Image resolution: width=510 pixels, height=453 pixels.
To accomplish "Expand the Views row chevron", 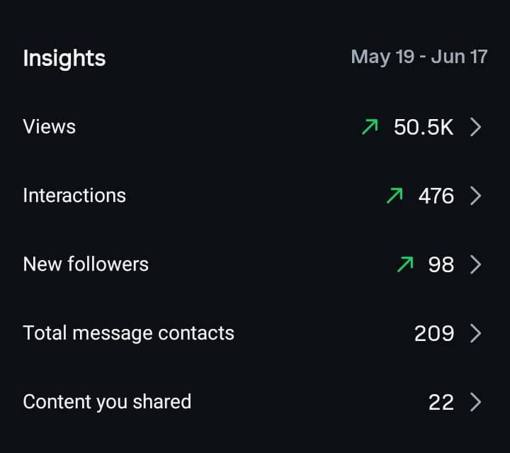I will coord(476,127).
